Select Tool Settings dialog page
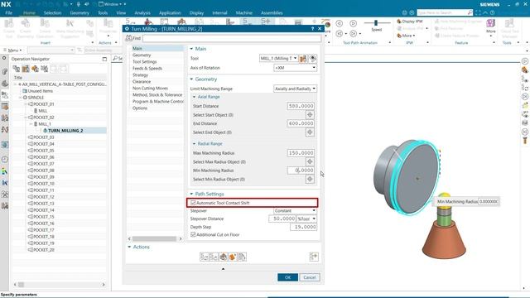Image resolution: width=530 pixels, height=298 pixels. coord(145,62)
